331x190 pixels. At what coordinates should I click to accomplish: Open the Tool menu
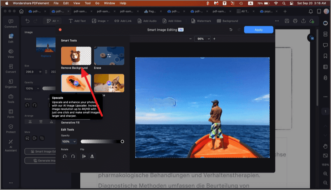click(88, 3)
